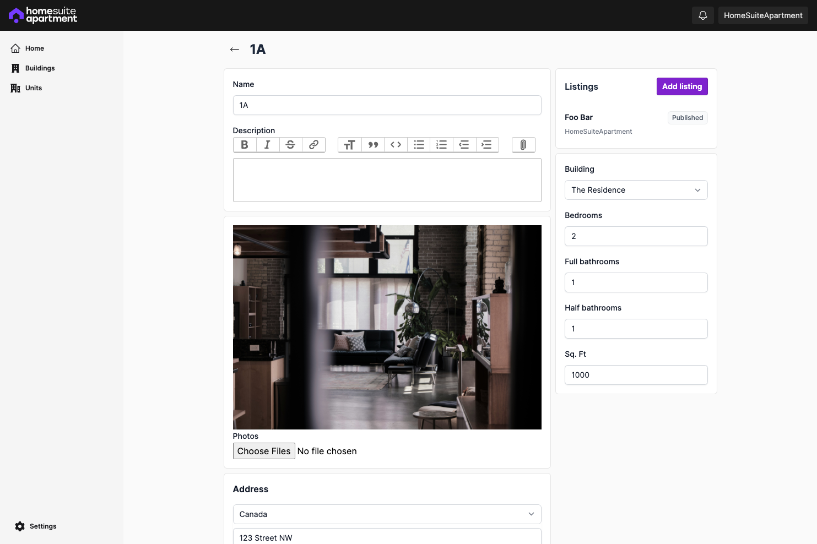
Task: Click the HomeSuite Apartment logo
Action: (43, 15)
